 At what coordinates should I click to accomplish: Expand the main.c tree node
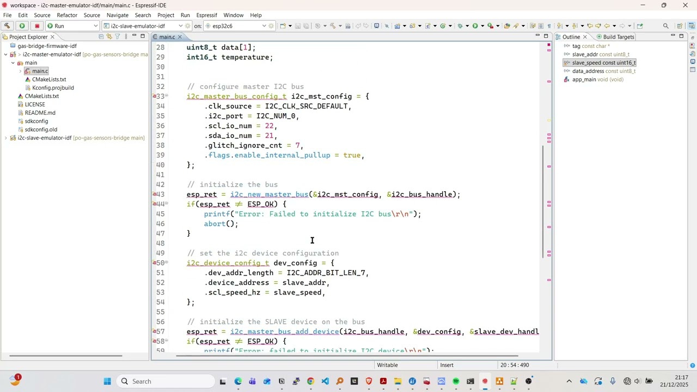[20, 71]
